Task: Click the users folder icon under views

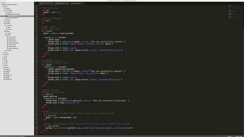Action: pos(6,35)
